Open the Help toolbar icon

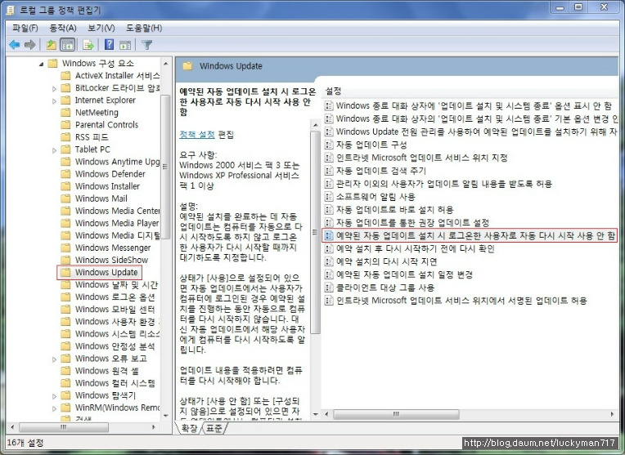click(x=110, y=45)
